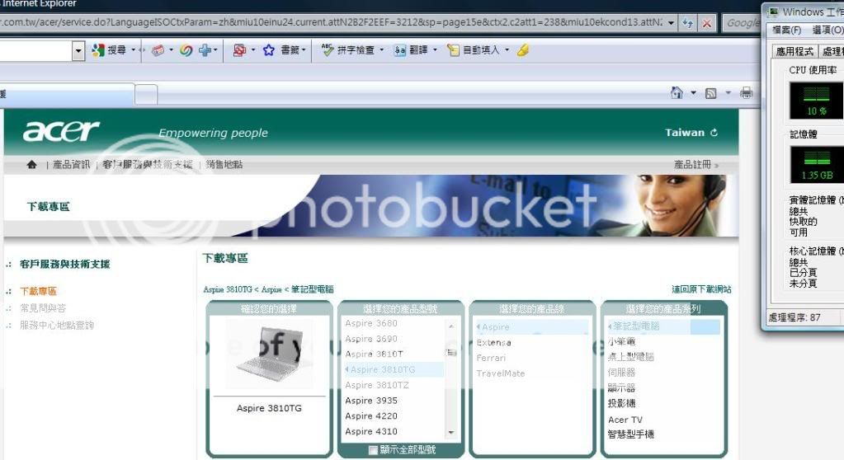
Task: Select Aspire 4220 in model list
Action: pyautogui.click(x=371, y=416)
